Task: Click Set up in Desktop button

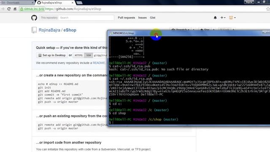Action: [x=52, y=55]
